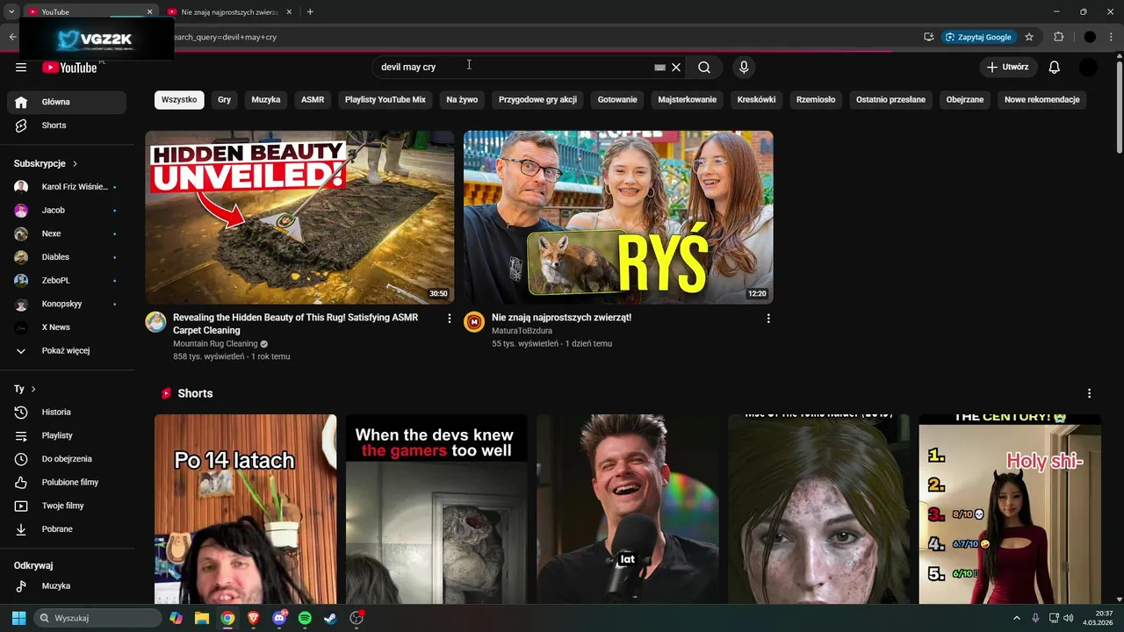Open Konopskyy subscription channel
The height and width of the screenshot is (632, 1124).
[67, 304]
